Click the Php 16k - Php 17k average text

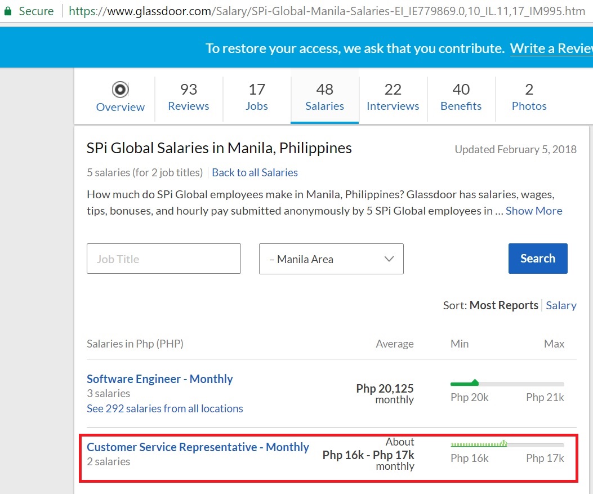point(368,455)
